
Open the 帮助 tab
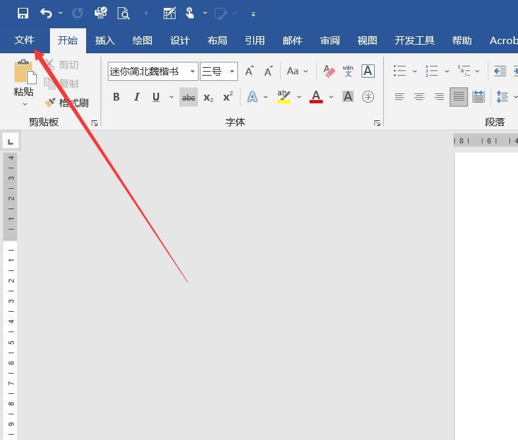coord(462,41)
